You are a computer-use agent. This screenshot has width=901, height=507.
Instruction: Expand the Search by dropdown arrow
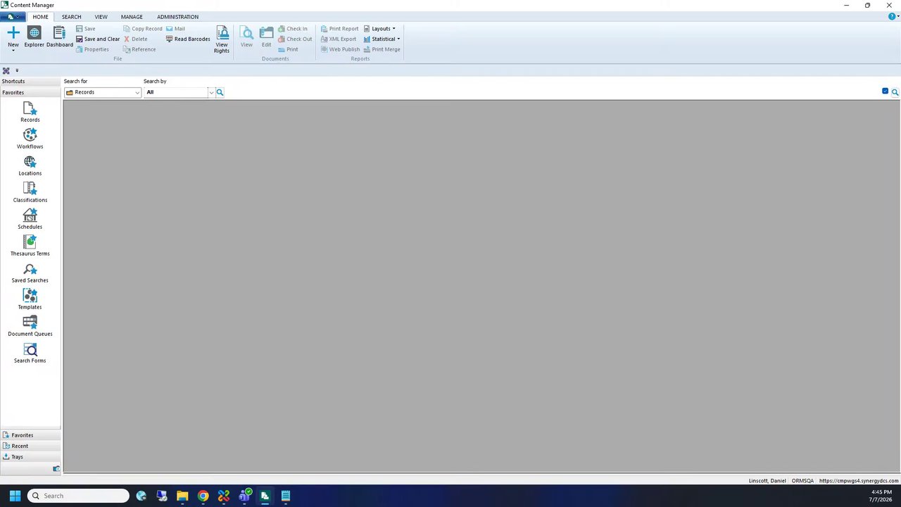[211, 92]
